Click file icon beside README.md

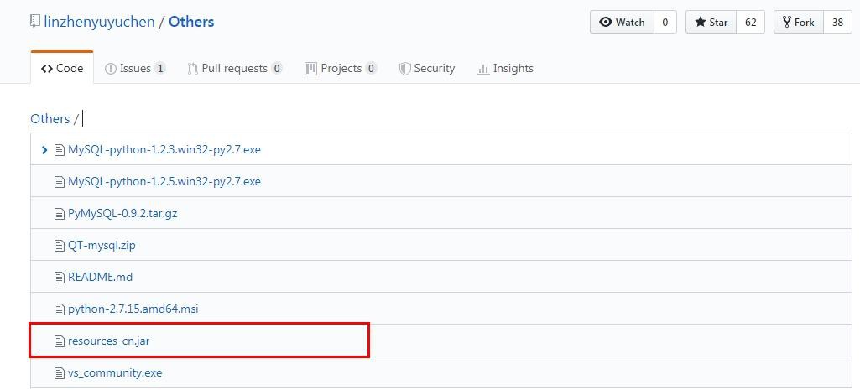click(60, 278)
